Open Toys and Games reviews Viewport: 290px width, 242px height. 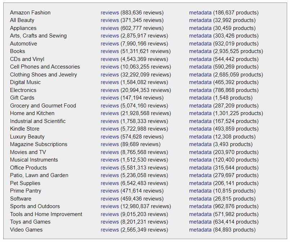[x=110, y=222]
